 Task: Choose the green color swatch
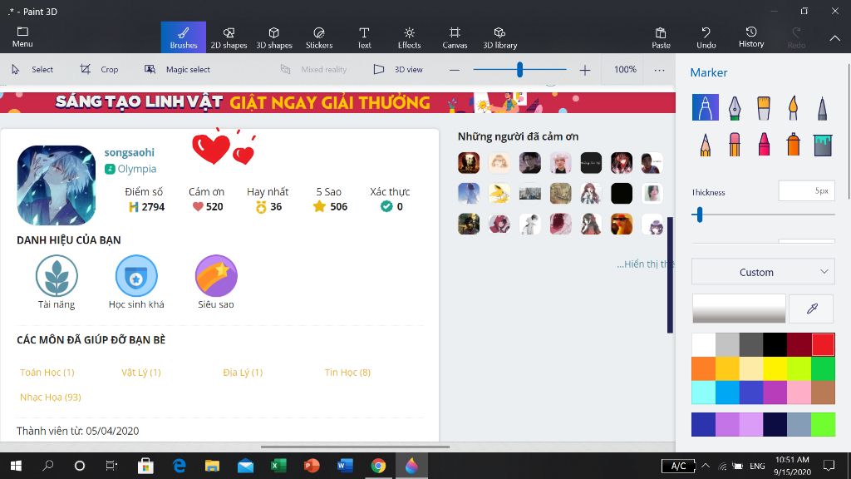pos(823,368)
